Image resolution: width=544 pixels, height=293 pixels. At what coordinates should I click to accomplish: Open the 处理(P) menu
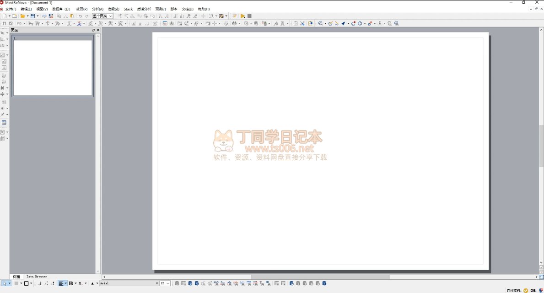point(82,9)
